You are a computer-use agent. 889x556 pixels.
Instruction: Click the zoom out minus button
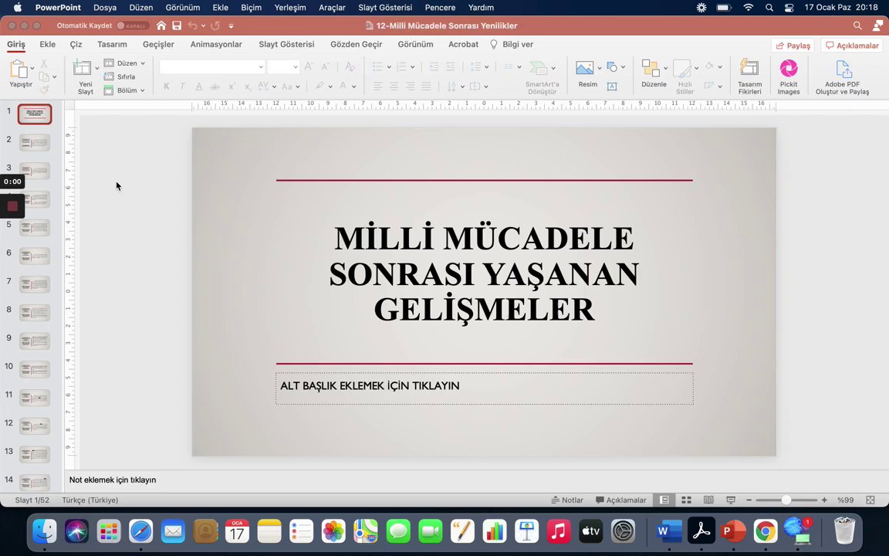coord(749,500)
